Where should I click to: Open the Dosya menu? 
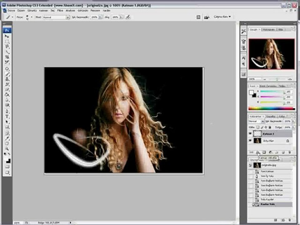[x=11, y=11]
